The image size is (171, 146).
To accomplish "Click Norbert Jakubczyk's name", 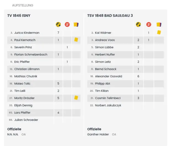I will point(108,105).
